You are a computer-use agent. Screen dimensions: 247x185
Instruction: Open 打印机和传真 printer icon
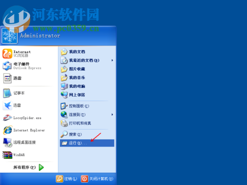[64, 123]
